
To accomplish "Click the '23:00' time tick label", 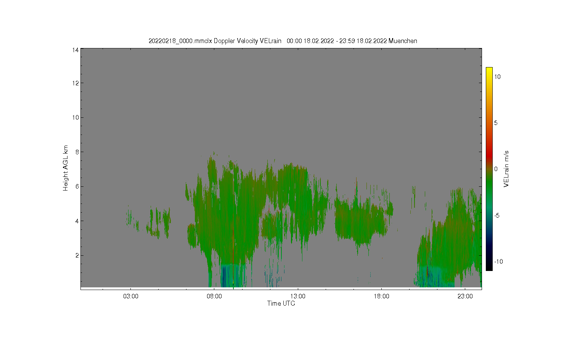I will [465, 296].
